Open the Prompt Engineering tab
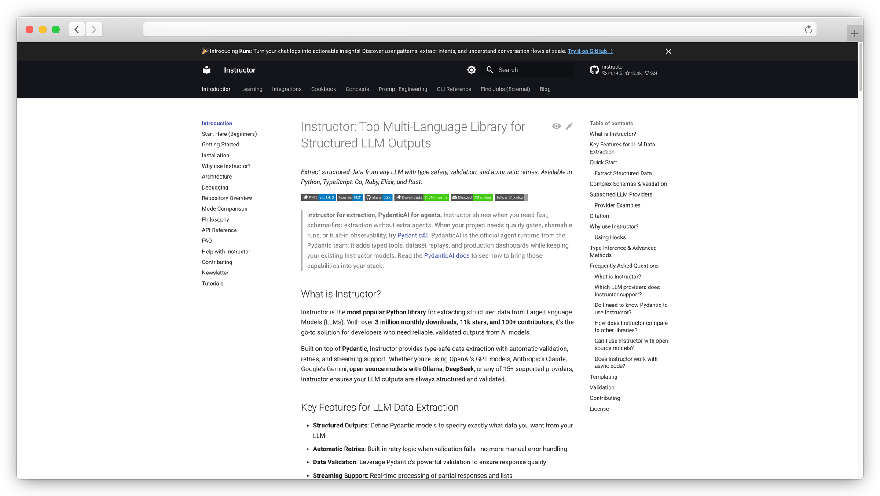The image size is (880, 496). 403,89
